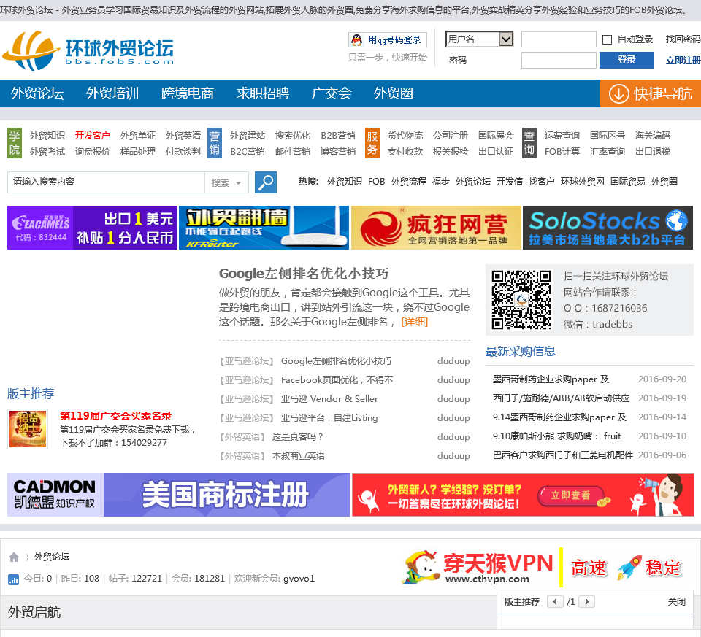This screenshot has width=701, height=637.
Task: Click hot search term 找客户
Action: coord(541,182)
